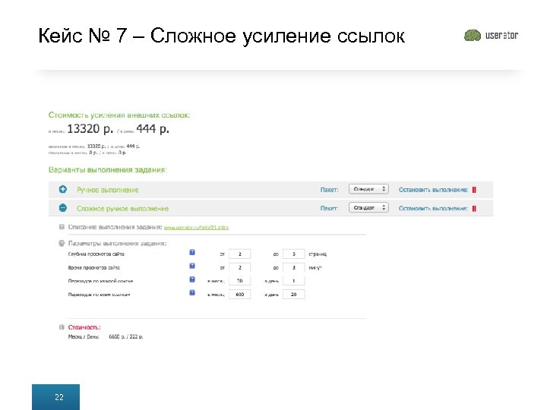Image resolution: width=547 pixels, height=410 pixels.
Task: Click the Сложное ручное выполнение label
Action: pyautogui.click(x=123, y=209)
